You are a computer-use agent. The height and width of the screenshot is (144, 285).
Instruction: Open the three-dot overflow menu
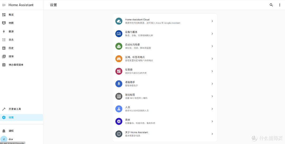point(280,5)
